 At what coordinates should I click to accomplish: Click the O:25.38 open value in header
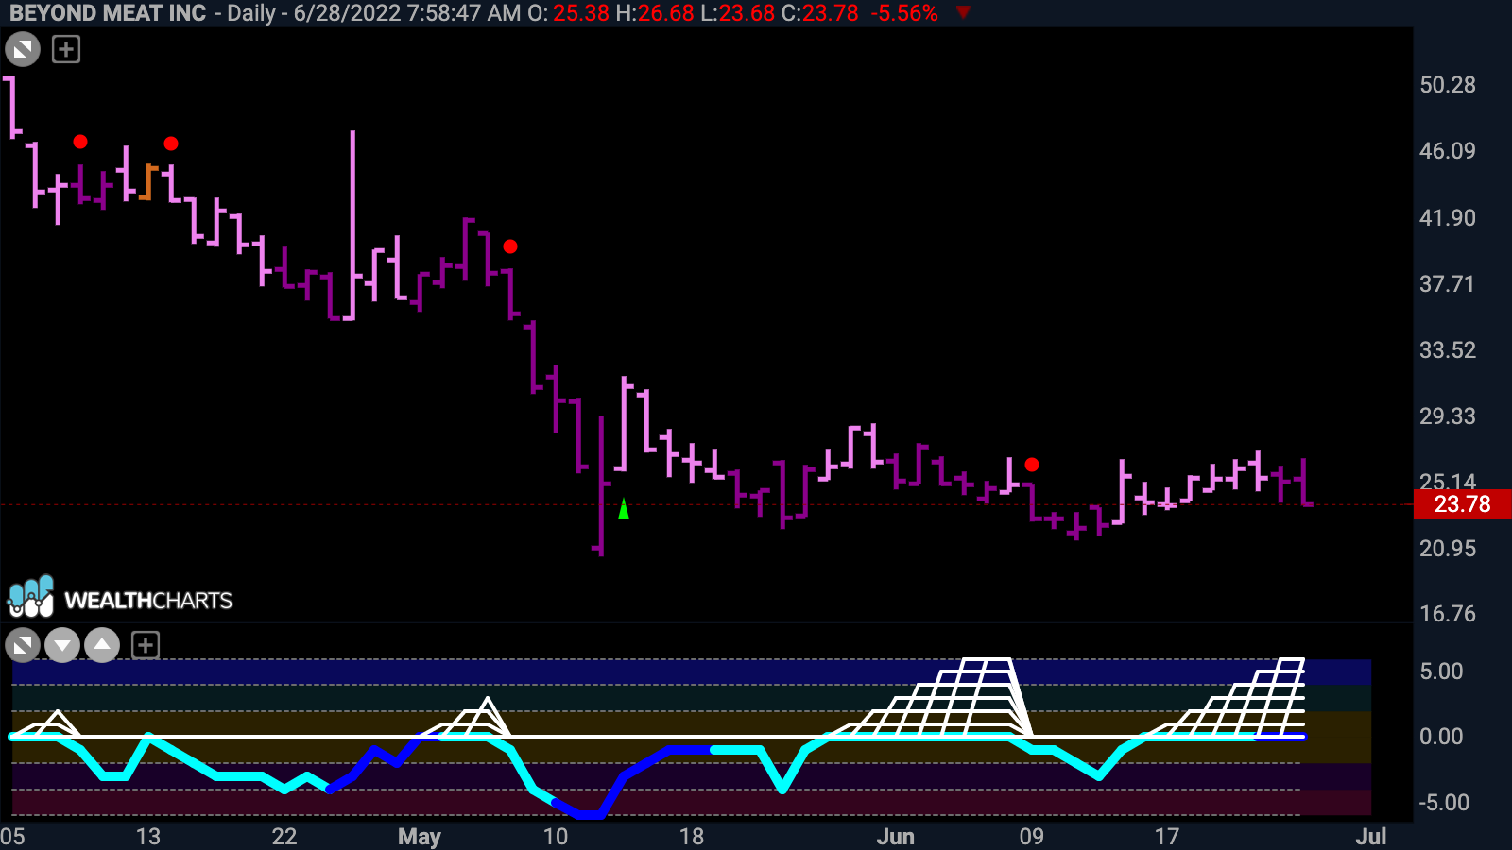click(x=568, y=13)
